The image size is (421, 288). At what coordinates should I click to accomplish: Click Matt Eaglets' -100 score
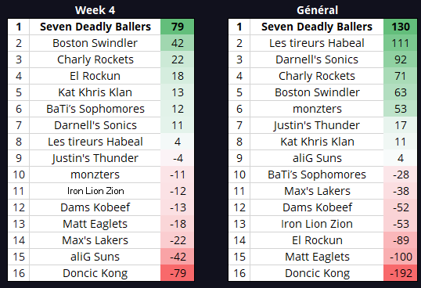pyautogui.click(x=401, y=257)
